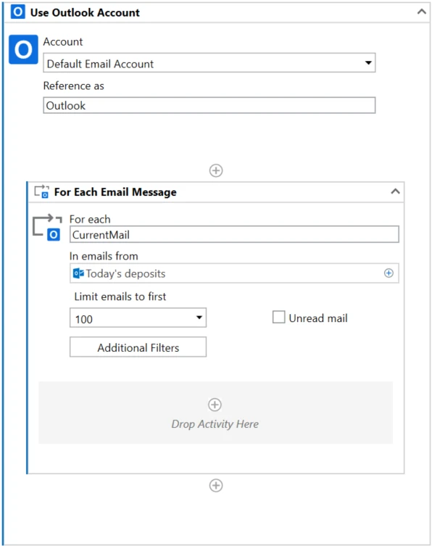Click the large loop icon beside For each field
Screen dimensions: 432x546
[47, 227]
